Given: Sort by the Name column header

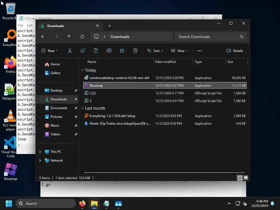Looking at the screenshot, I should pos(92,62).
